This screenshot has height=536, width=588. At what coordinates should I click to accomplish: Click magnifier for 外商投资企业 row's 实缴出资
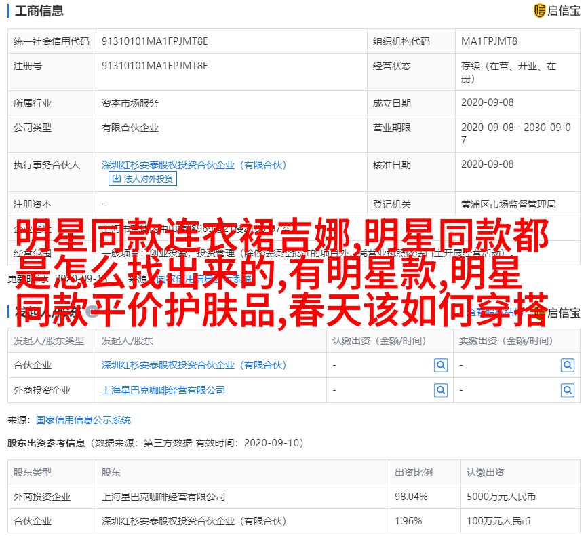[x=568, y=391]
